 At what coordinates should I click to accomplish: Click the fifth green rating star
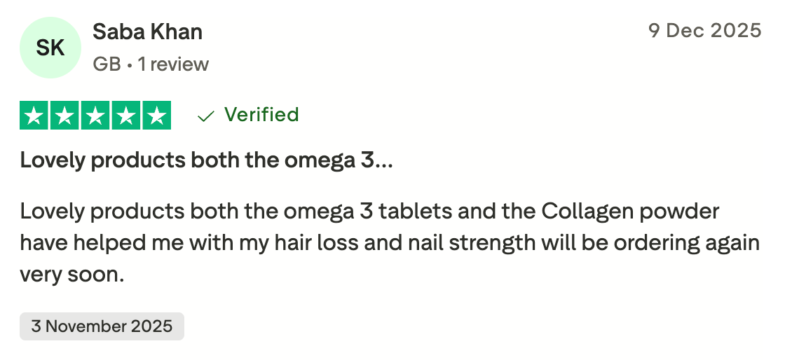156,116
